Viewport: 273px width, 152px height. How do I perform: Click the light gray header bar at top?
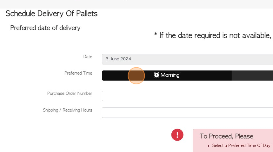pyautogui.click(x=136, y=4)
